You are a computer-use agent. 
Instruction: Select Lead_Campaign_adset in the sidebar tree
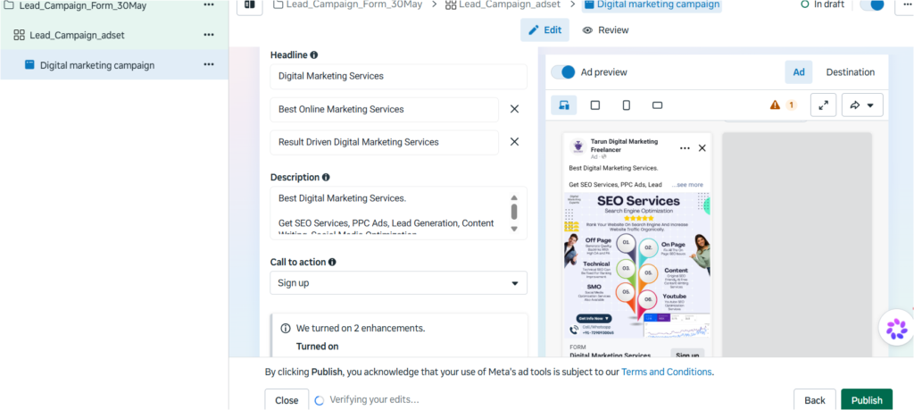point(77,35)
